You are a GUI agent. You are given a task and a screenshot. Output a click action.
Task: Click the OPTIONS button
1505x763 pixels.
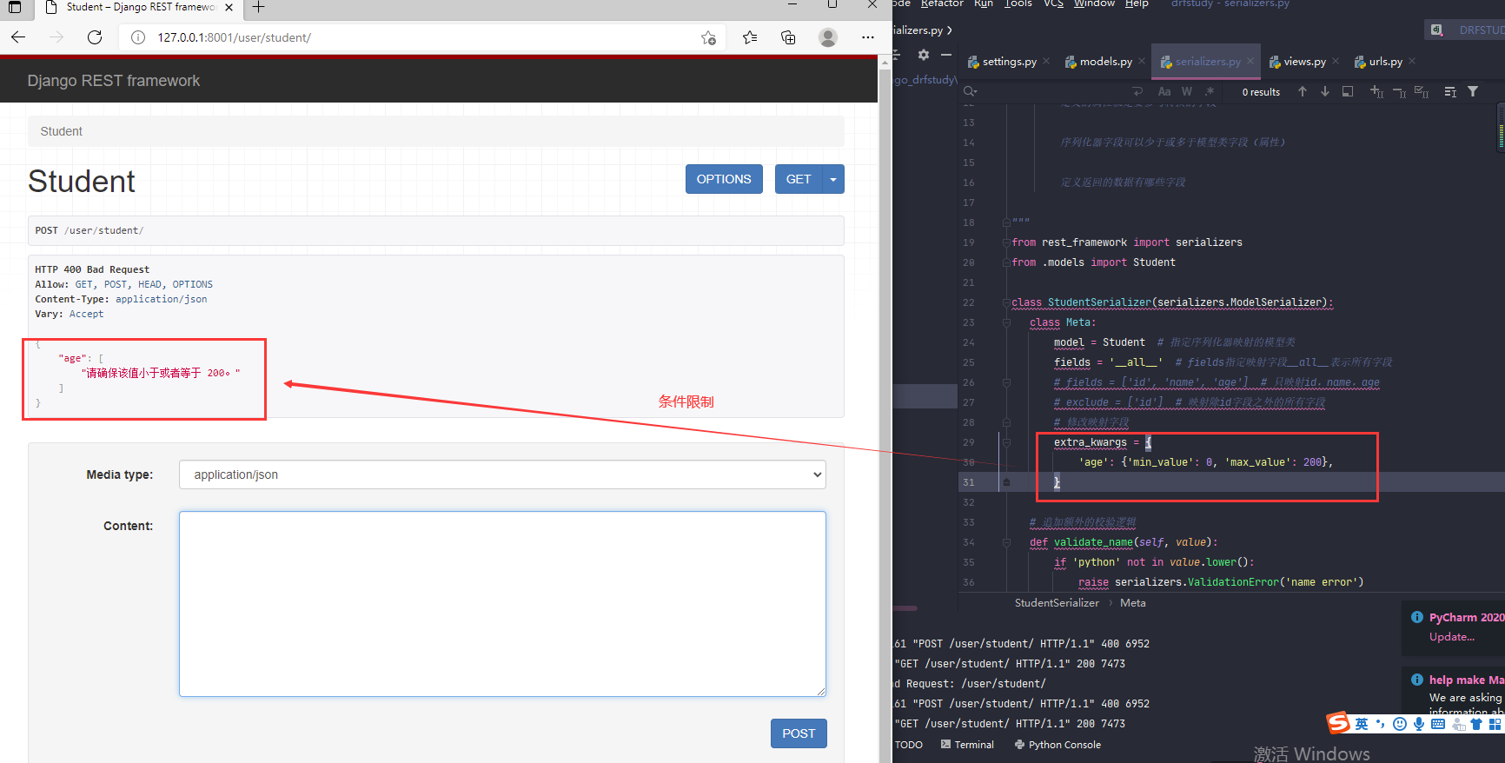point(724,179)
